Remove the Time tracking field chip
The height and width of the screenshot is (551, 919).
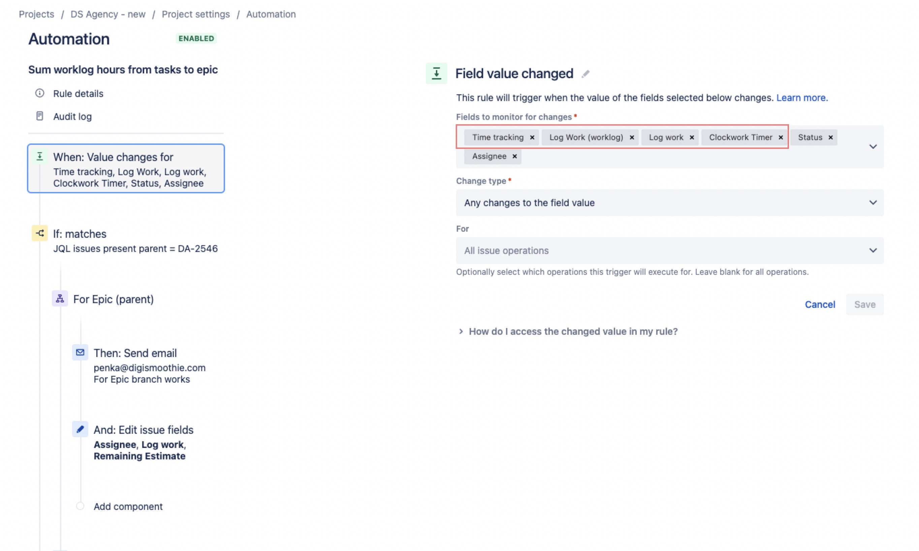533,137
